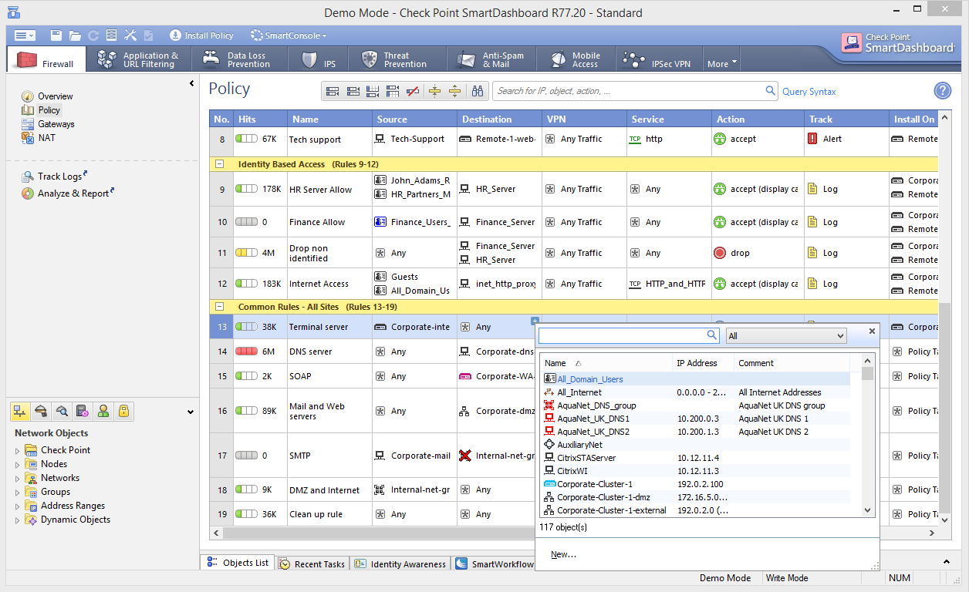Click the blue help question mark icon
Screen dimensions: 969x592
[x=943, y=91]
